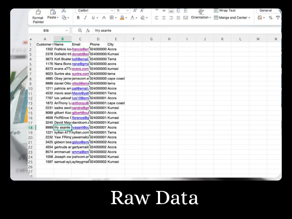Viewport: 292px width, 219px height.
Task: Click the fx Insert Function icon
Action: click(x=88, y=30)
